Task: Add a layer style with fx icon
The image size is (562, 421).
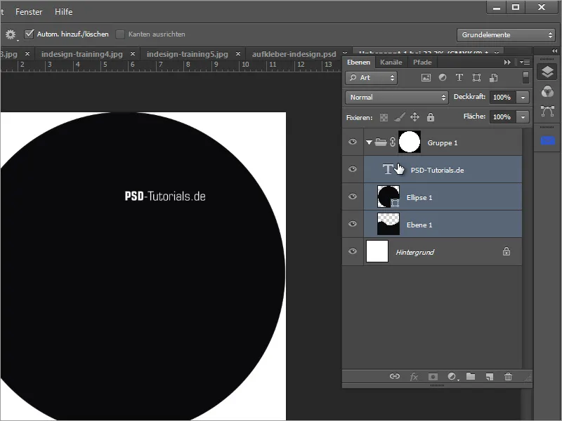Action: pyautogui.click(x=414, y=377)
